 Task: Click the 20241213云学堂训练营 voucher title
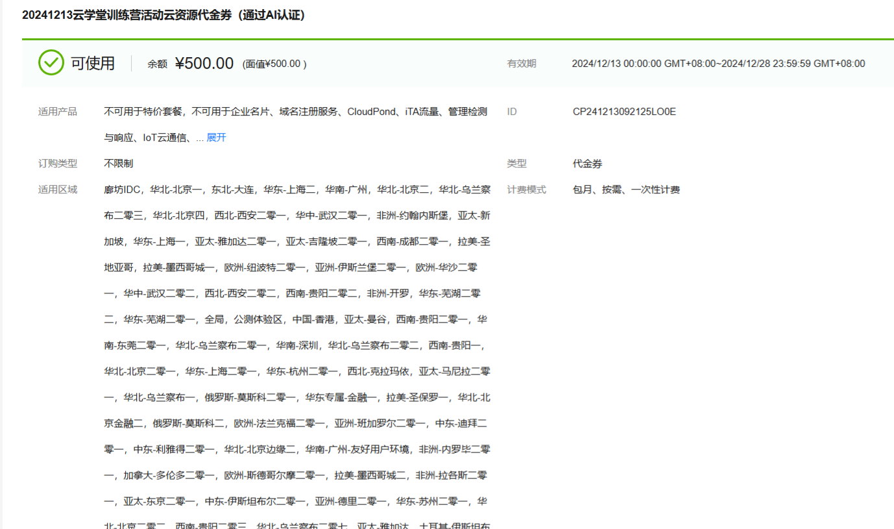(x=163, y=15)
